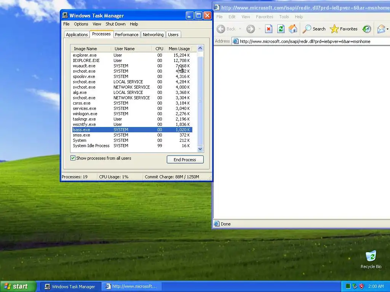Switch to the Users tab
390x292 pixels.
point(173,35)
